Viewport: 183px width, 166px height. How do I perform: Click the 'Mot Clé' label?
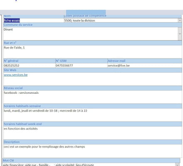[x=8, y=161]
